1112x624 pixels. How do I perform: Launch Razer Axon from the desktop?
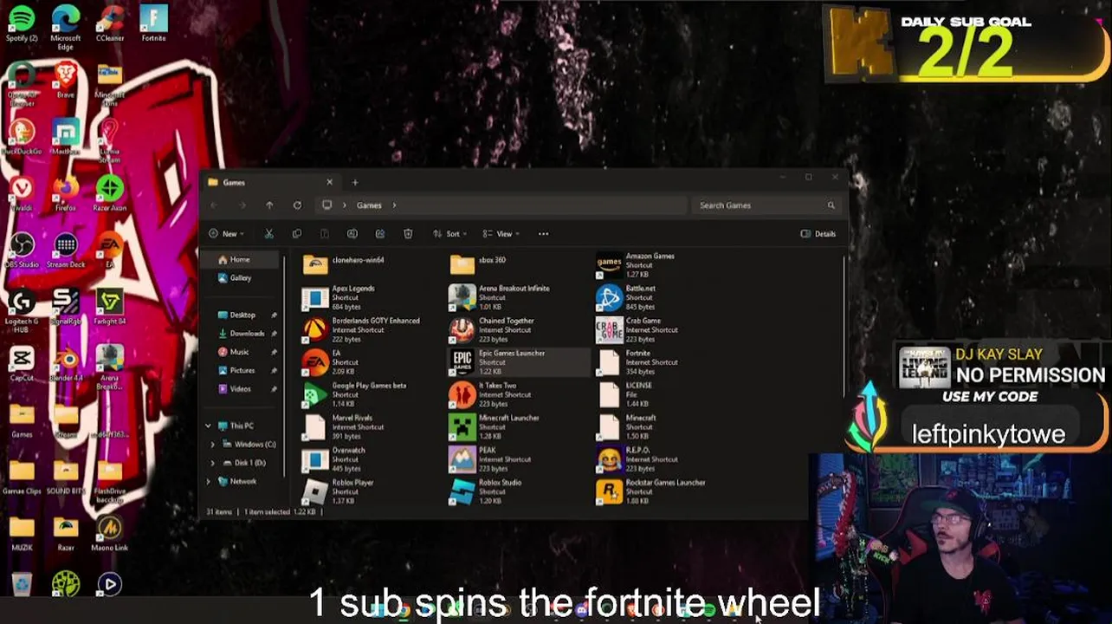(110, 193)
